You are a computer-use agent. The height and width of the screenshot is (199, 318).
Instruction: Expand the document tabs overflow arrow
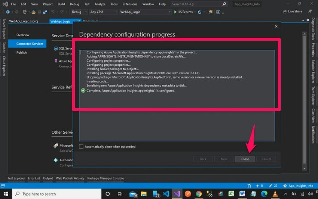coord(303,20)
